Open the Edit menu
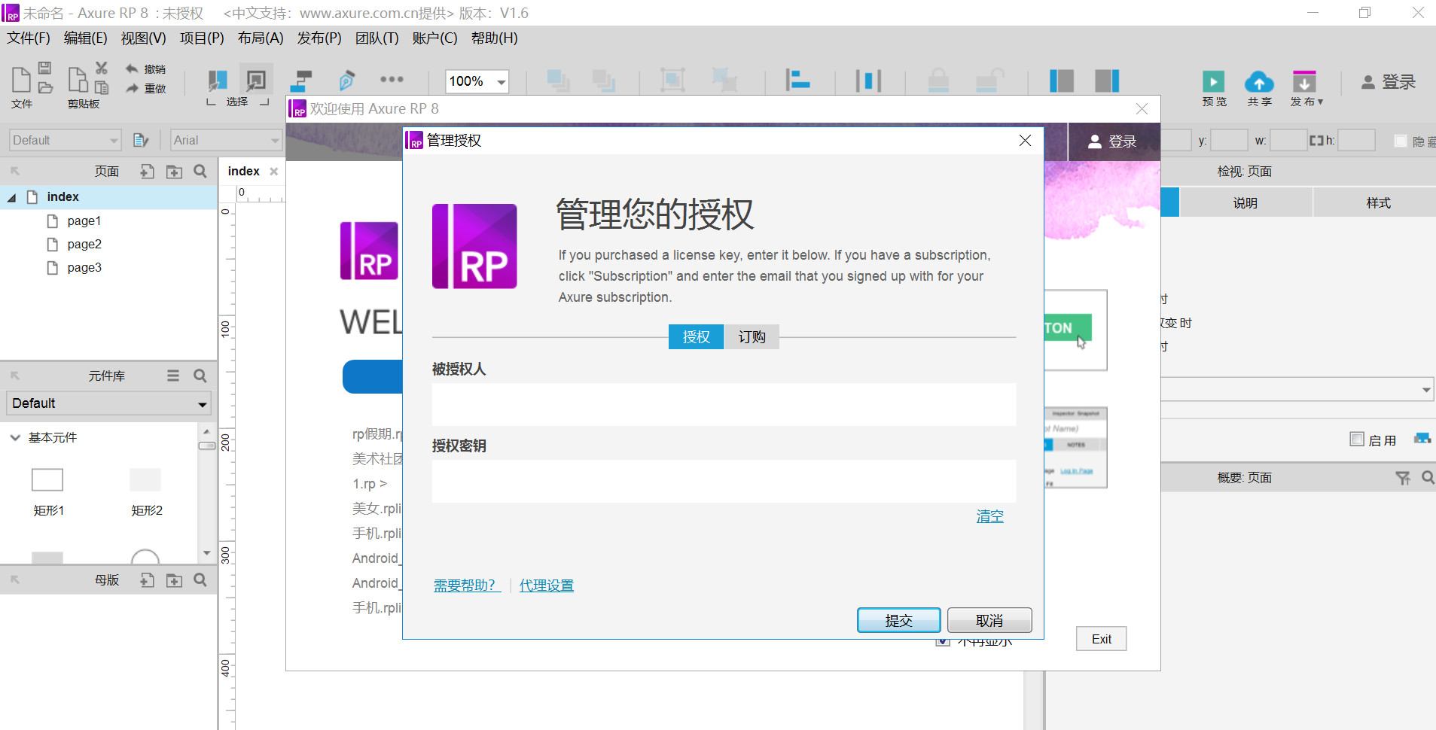The width and height of the screenshot is (1436, 730). pyautogui.click(x=85, y=38)
